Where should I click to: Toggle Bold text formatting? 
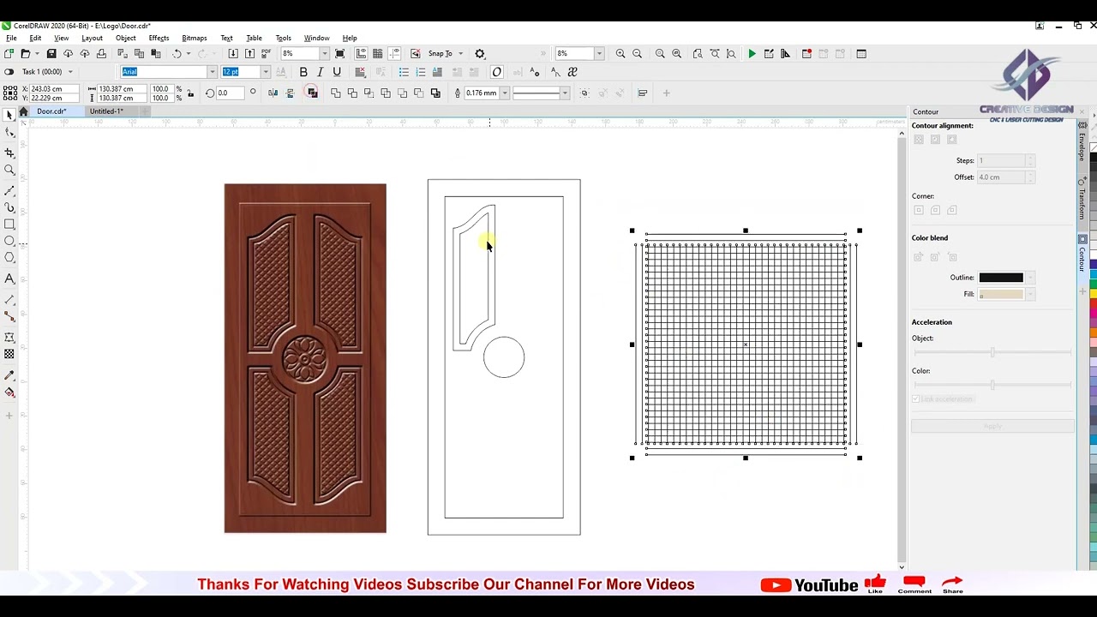tap(303, 72)
